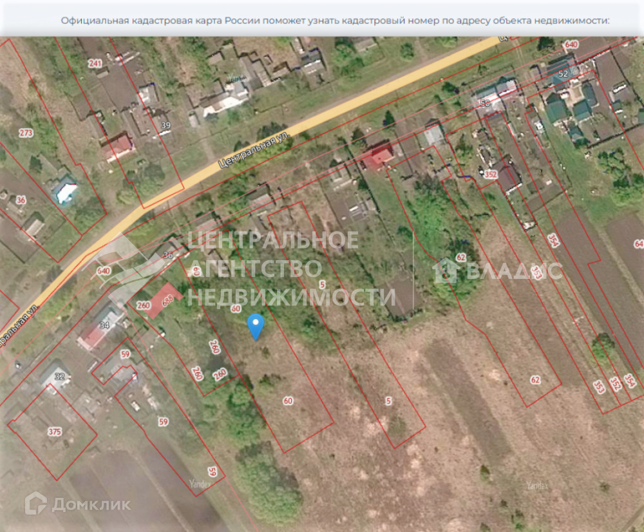Click parcel label 62 inside the tree cluster

point(461,258)
